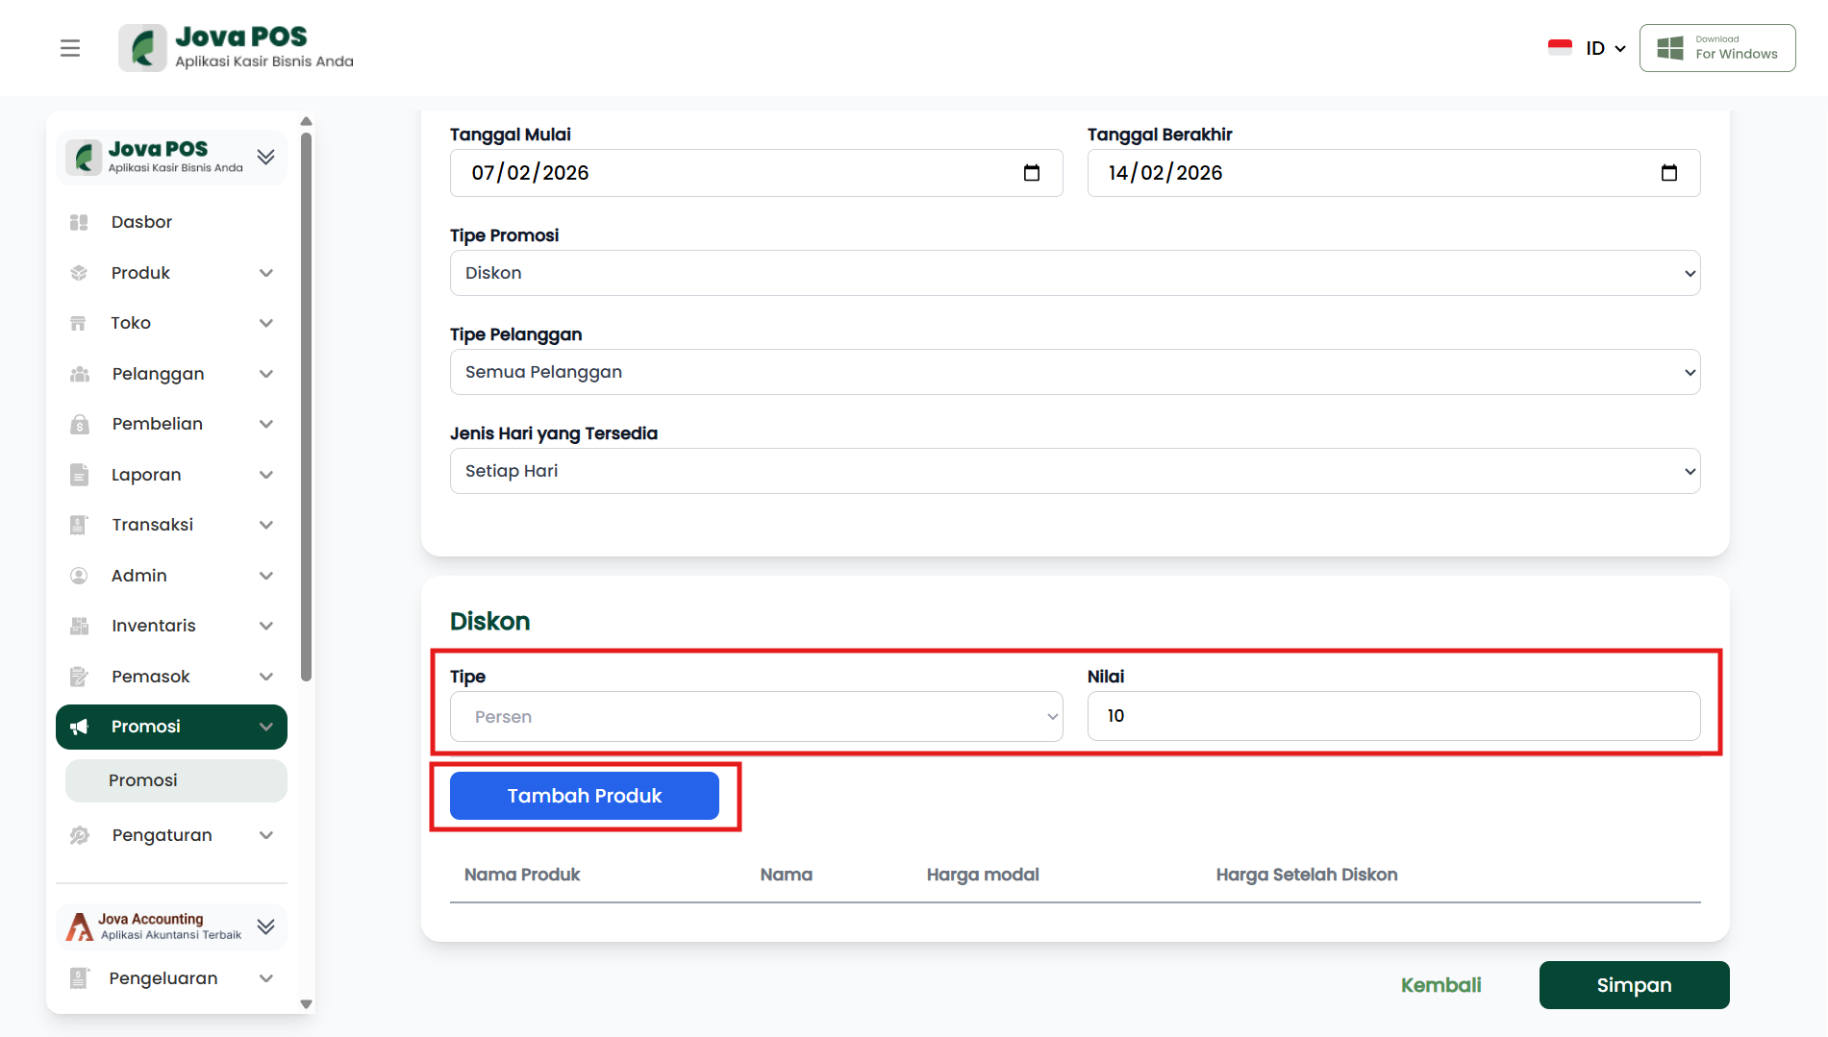Open the Tipe Pelanggan dropdown

(x=1074, y=372)
